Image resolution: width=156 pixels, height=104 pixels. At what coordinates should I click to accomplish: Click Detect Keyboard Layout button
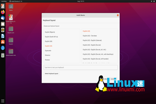pyautogui.click(x=51, y=74)
